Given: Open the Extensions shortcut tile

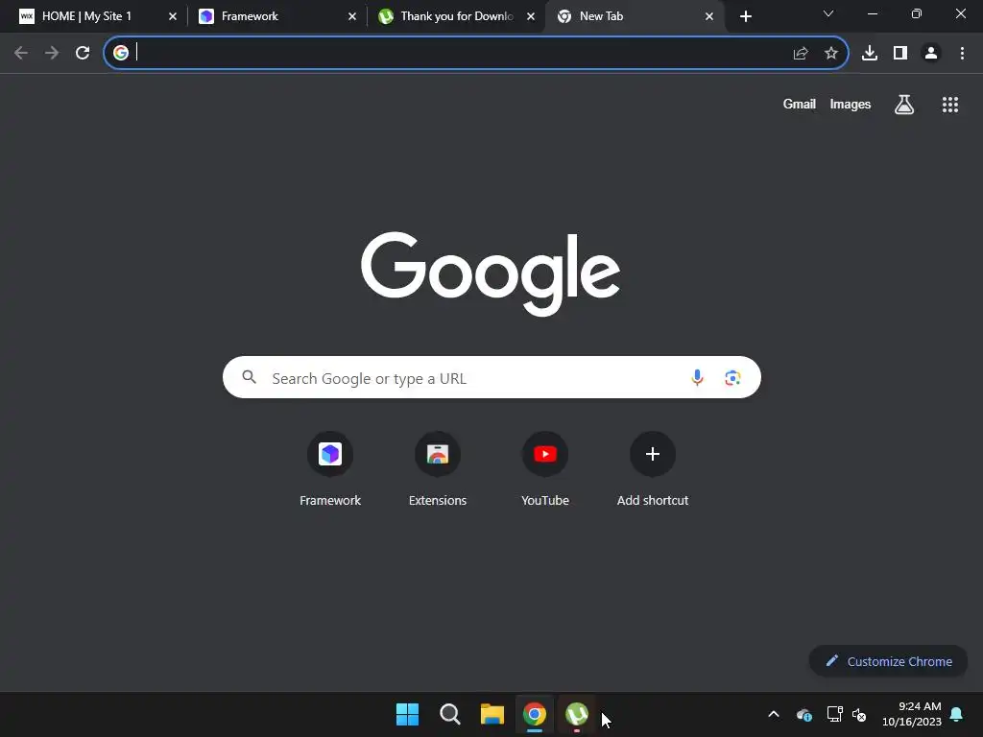Looking at the screenshot, I should [438, 469].
